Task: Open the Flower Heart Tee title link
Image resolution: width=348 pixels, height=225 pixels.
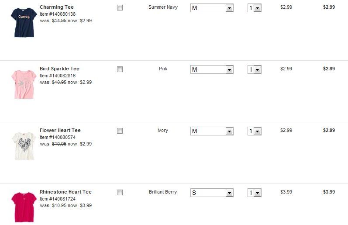Action: [60, 131]
